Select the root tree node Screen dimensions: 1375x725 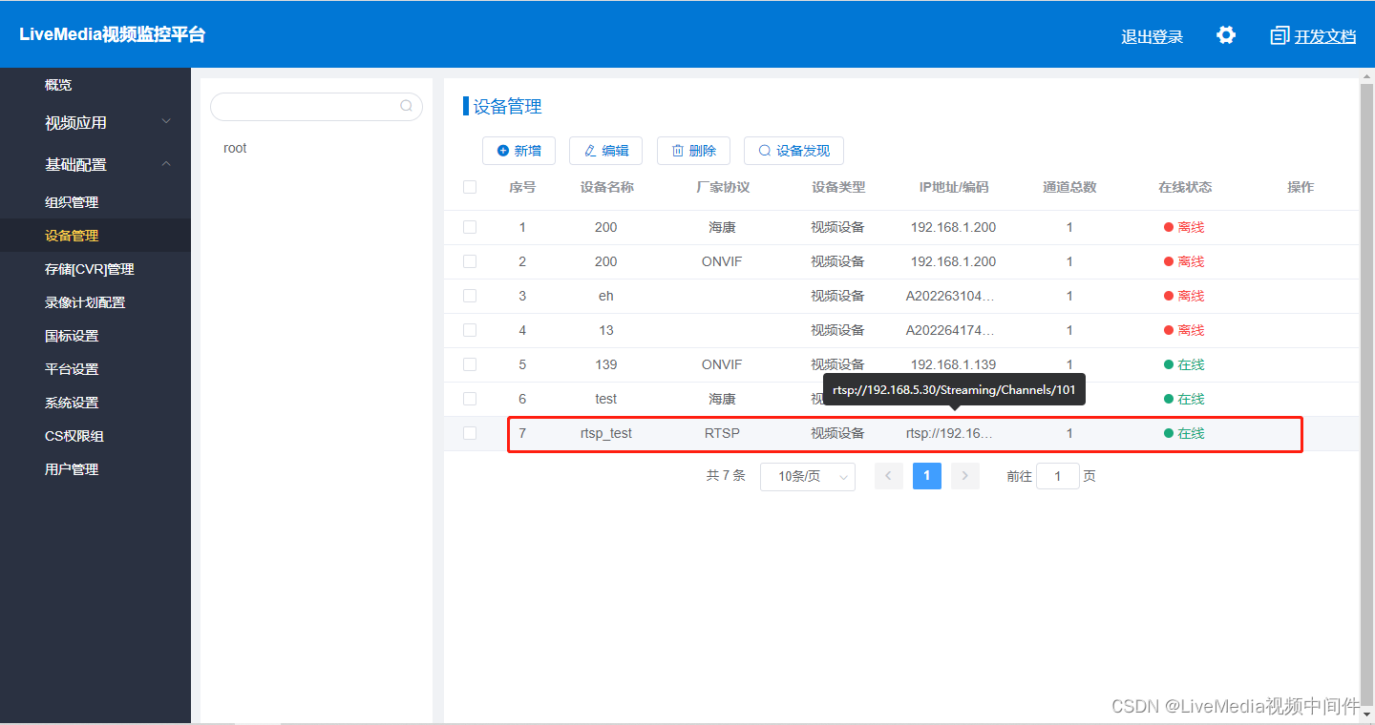click(235, 148)
